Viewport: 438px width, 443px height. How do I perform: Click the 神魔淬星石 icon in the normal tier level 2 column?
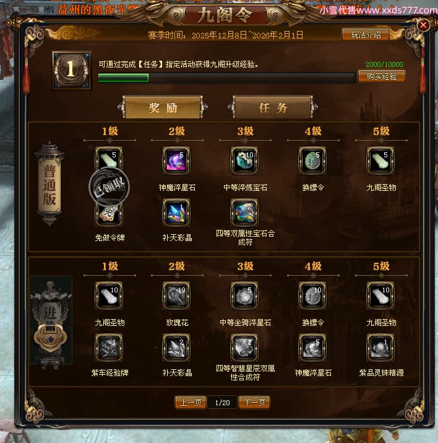[176, 160]
